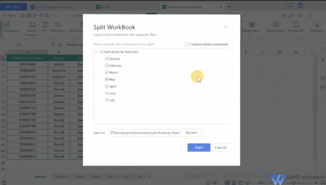Uncheck the March worksheet
The height and width of the screenshot is (185, 326).
click(107, 73)
